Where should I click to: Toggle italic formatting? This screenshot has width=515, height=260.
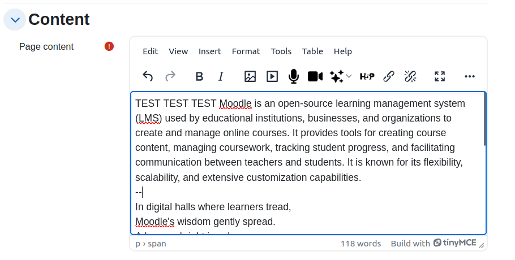pos(221,76)
